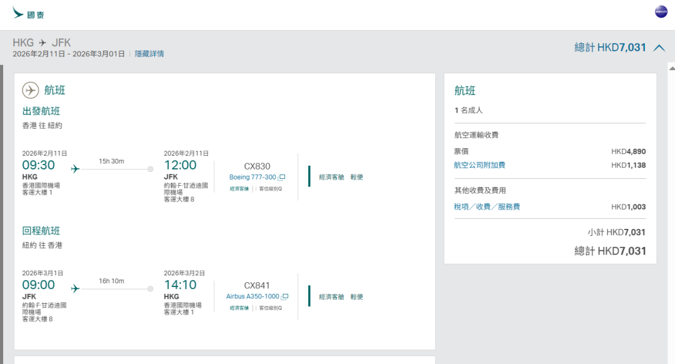Click the plane icon between HKG and JFK header
675x364 pixels.
pyautogui.click(x=42, y=43)
